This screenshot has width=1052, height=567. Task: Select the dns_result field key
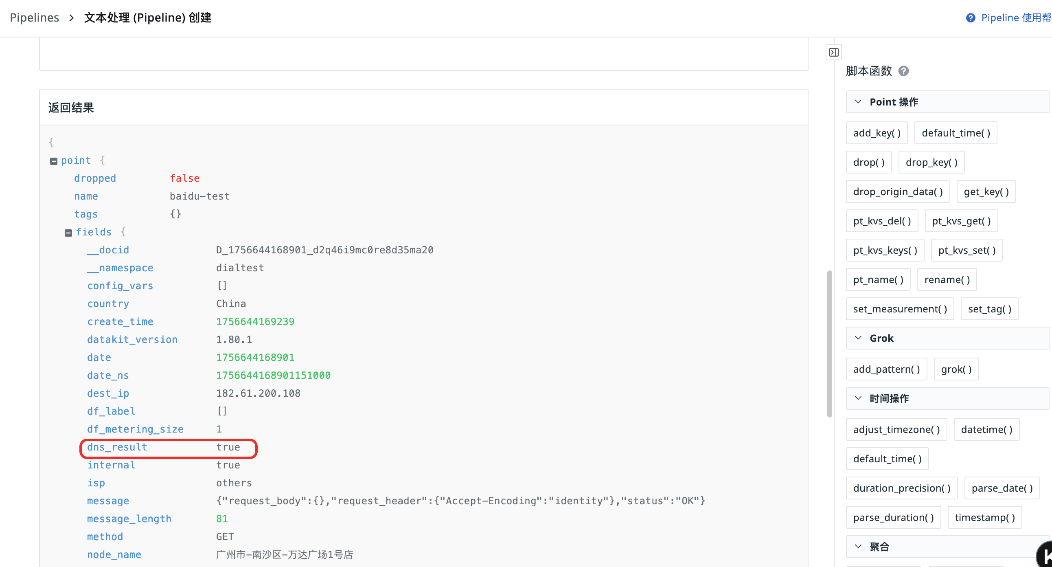click(117, 447)
